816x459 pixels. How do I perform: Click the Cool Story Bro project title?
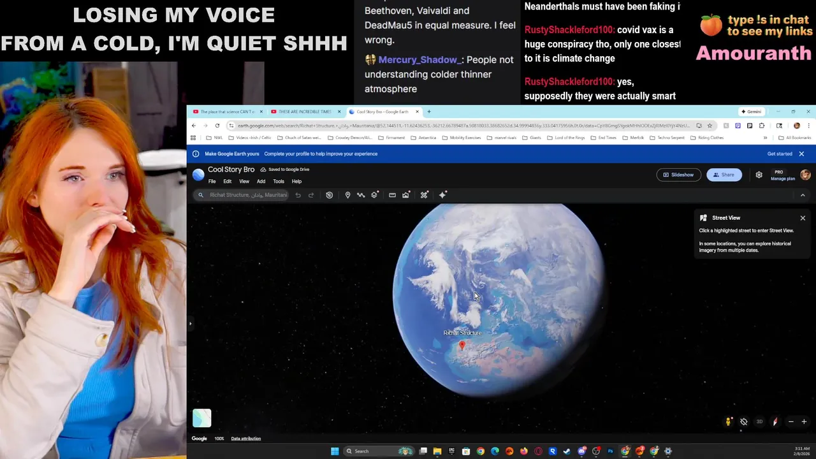tap(231, 170)
